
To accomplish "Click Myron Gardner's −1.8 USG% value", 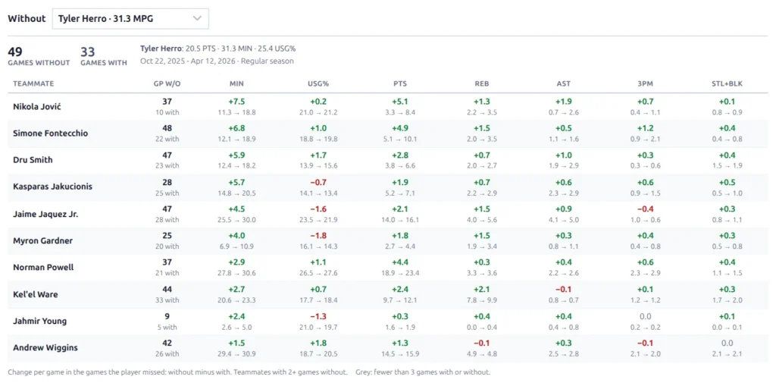I will pos(318,235).
